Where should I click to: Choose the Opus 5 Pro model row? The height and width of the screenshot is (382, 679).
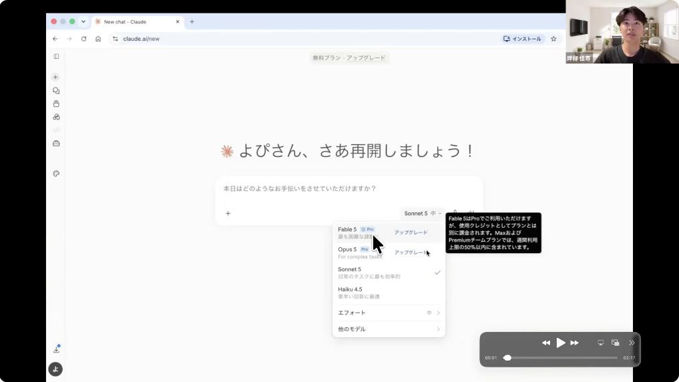click(389, 252)
